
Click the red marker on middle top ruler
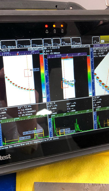[67, 56]
